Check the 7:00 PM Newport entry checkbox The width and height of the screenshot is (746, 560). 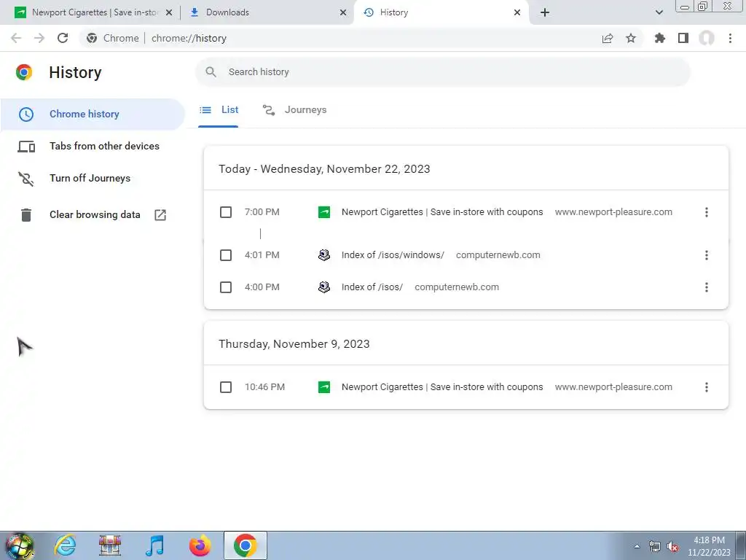coord(226,212)
